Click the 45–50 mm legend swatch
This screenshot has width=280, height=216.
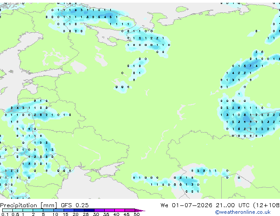(130, 210)
